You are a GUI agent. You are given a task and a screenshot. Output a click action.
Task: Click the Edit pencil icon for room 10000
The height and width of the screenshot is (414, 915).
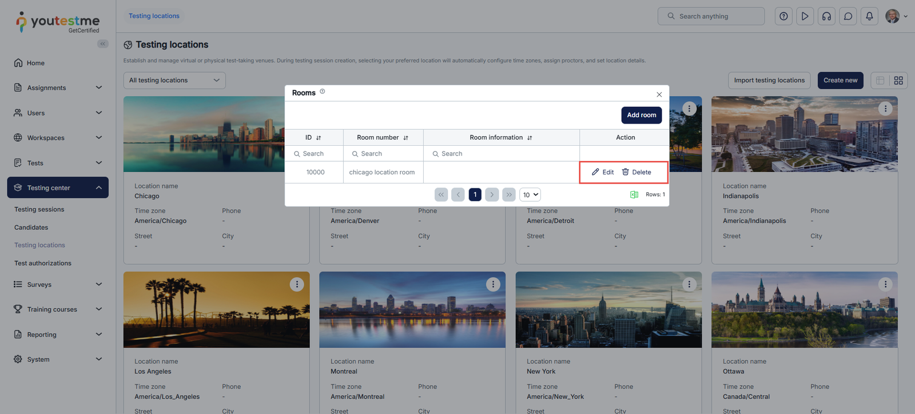point(595,172)
